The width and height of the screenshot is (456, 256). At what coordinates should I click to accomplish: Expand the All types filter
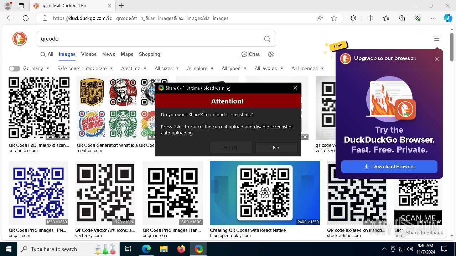click(234, 69)
